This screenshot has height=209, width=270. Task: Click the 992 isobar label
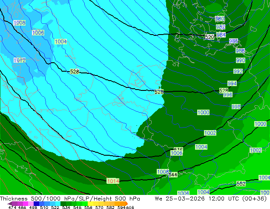(238, 71)
